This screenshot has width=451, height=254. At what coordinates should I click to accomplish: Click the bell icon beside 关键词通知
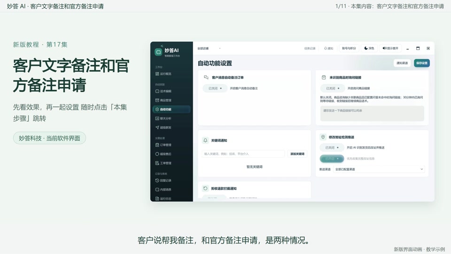(x=205, y=140)
